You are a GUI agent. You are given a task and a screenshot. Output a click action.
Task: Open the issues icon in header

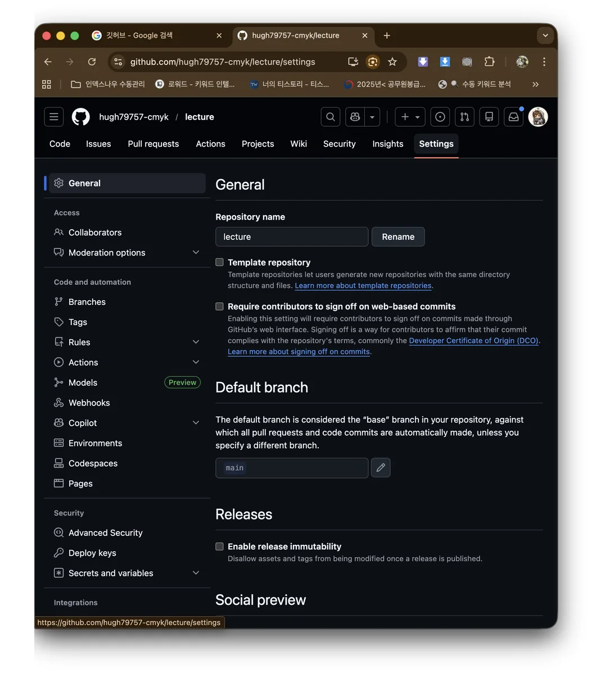[x=440, y=117]
